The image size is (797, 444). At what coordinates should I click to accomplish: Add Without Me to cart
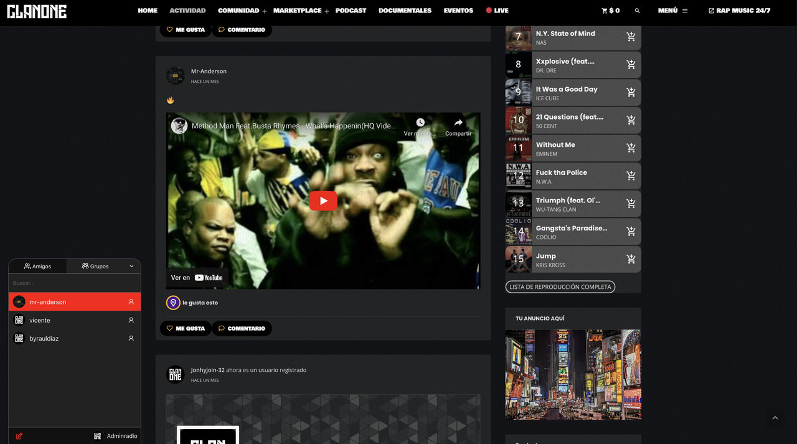(x=631, y=148)
